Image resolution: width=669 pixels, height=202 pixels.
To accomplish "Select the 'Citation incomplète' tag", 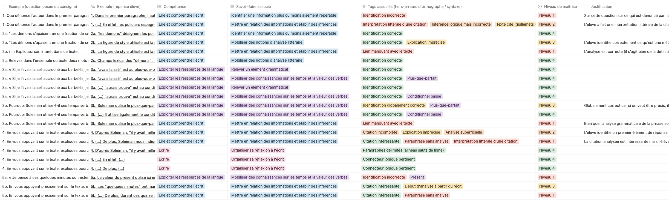I will 380,132.
